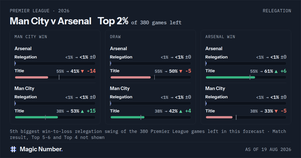Image resolution: width=301 pixels, height=158 pixels.
Task: Click the 5th biggest relegation swing footnote
Action: (x=148, y=134)
